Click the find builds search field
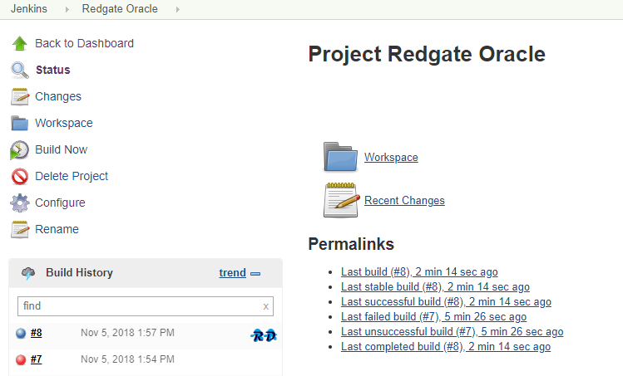The image size is (623, 376). 137,306
